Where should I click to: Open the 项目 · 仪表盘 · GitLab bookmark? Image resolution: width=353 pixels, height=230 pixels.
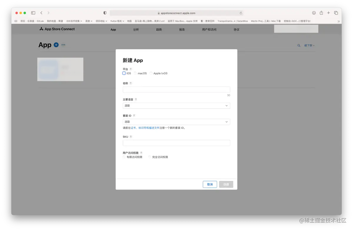(32, 21)
